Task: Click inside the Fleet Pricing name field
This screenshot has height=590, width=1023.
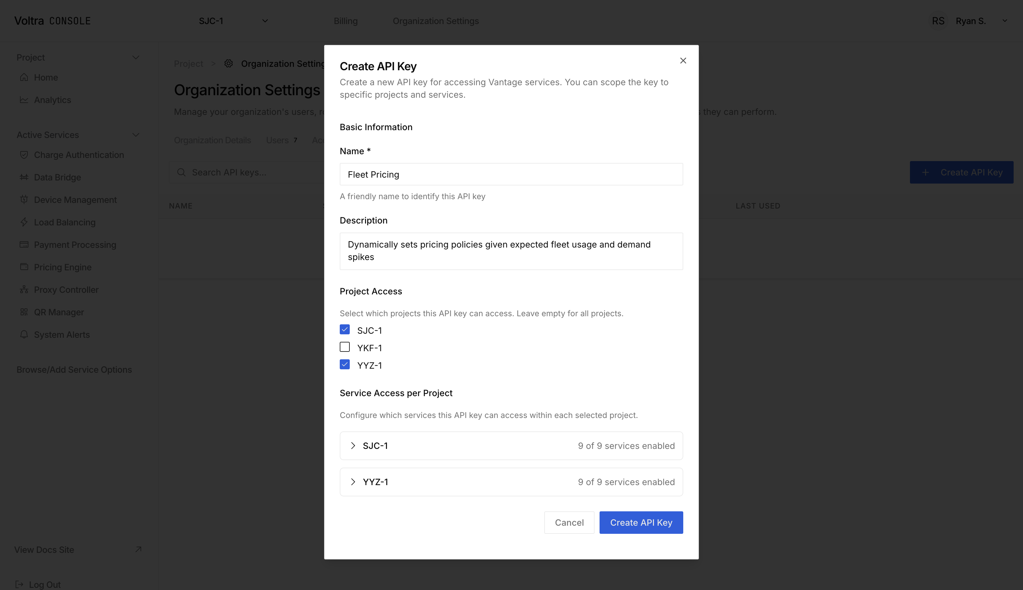Action: click(511, 174)
